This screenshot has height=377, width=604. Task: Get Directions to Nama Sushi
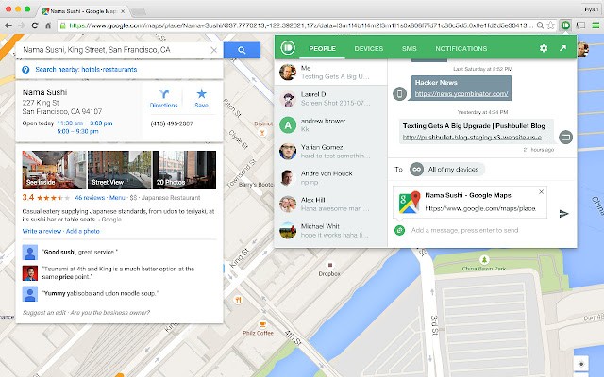click(163, 99)
